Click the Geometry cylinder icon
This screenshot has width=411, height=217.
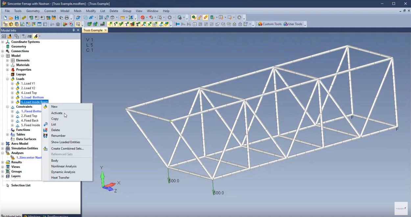point(8,46)
